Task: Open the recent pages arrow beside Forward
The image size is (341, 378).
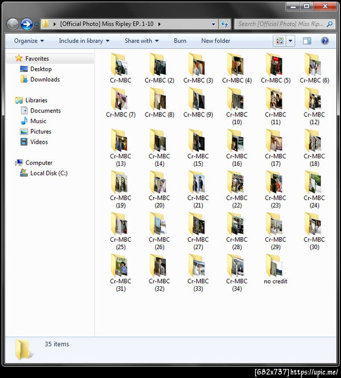Action: pos(36,24)
